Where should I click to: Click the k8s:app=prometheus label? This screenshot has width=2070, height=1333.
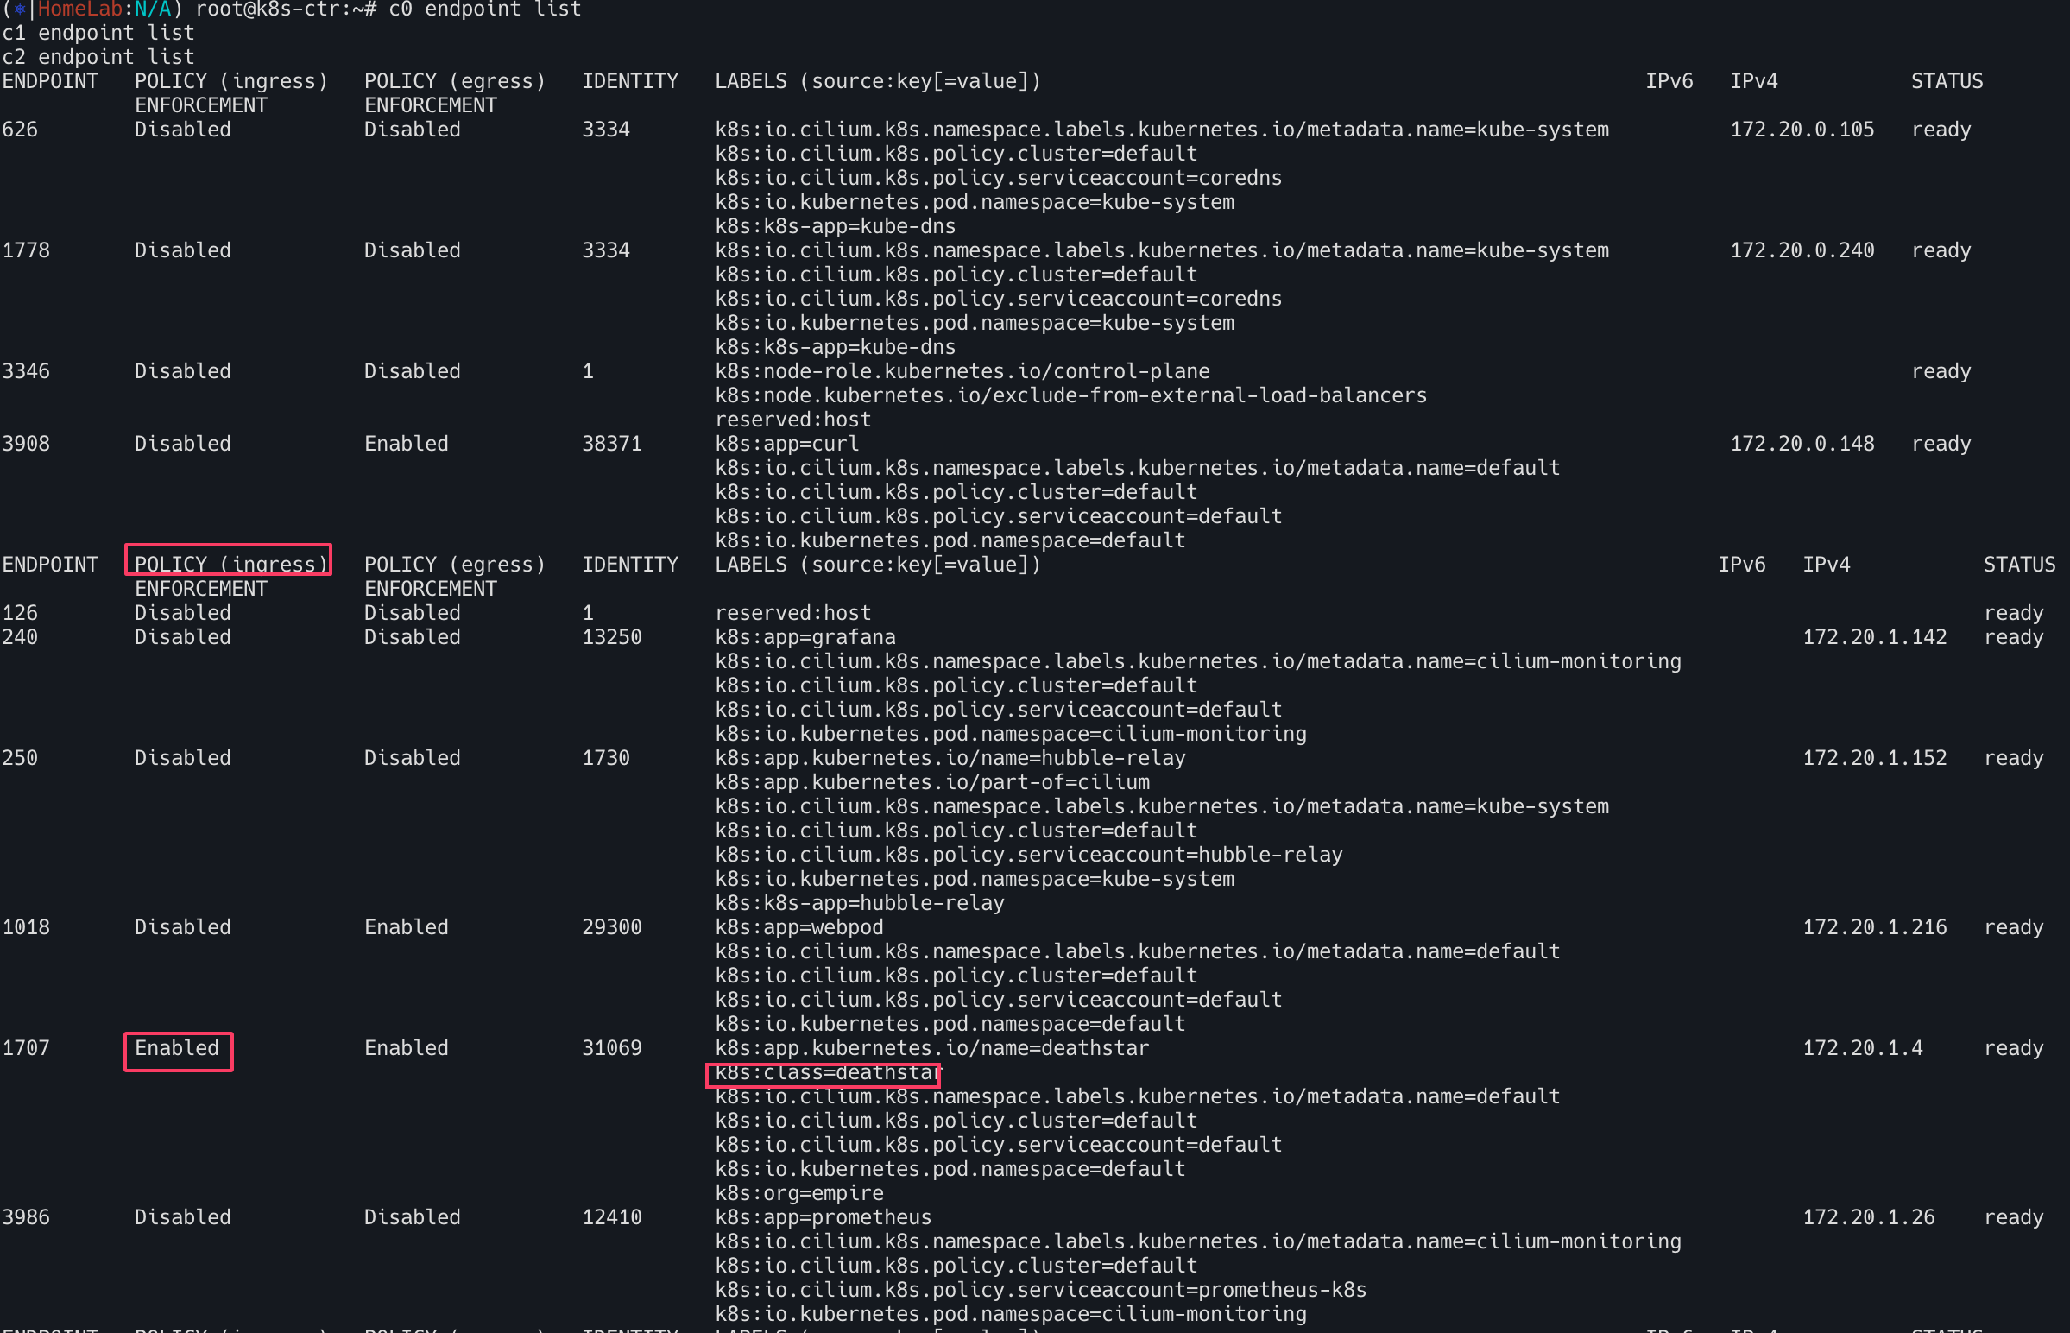pos(823,1218)
